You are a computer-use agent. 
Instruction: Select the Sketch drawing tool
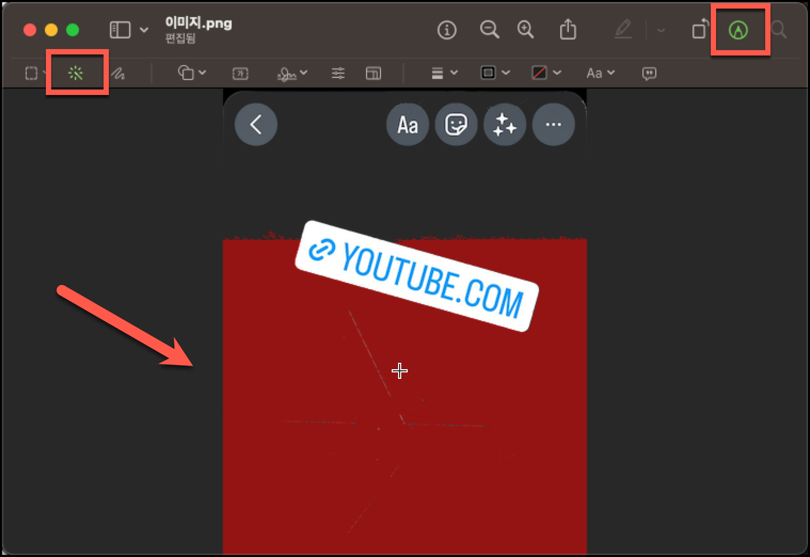point(118,74)
